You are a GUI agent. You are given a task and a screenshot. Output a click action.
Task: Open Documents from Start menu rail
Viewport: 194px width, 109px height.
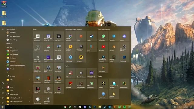[3, 88]
